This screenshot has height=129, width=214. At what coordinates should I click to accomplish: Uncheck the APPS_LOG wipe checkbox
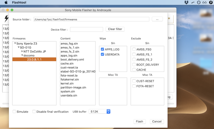[x=103, y=49]
